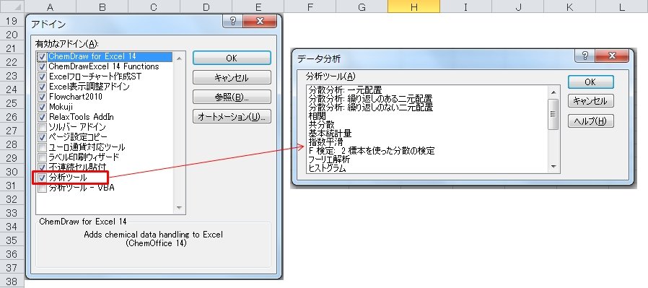Enable 分析ツール - VBA checkbox
The width and height of the screenshot is (648, 288).
pos(42,188)
